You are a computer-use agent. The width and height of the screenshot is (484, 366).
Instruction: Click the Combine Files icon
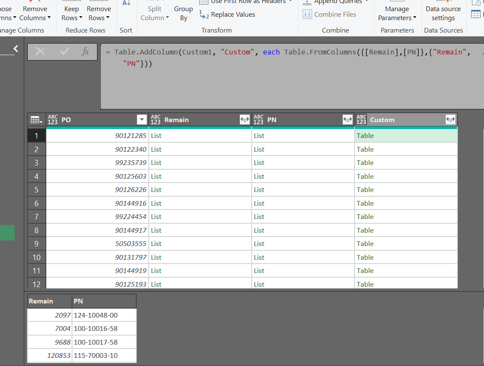(x=307, y=14)
